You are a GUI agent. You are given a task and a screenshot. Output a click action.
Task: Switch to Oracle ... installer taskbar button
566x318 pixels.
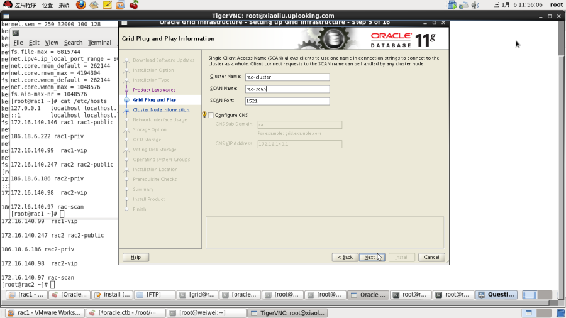(x=368, y=295)
